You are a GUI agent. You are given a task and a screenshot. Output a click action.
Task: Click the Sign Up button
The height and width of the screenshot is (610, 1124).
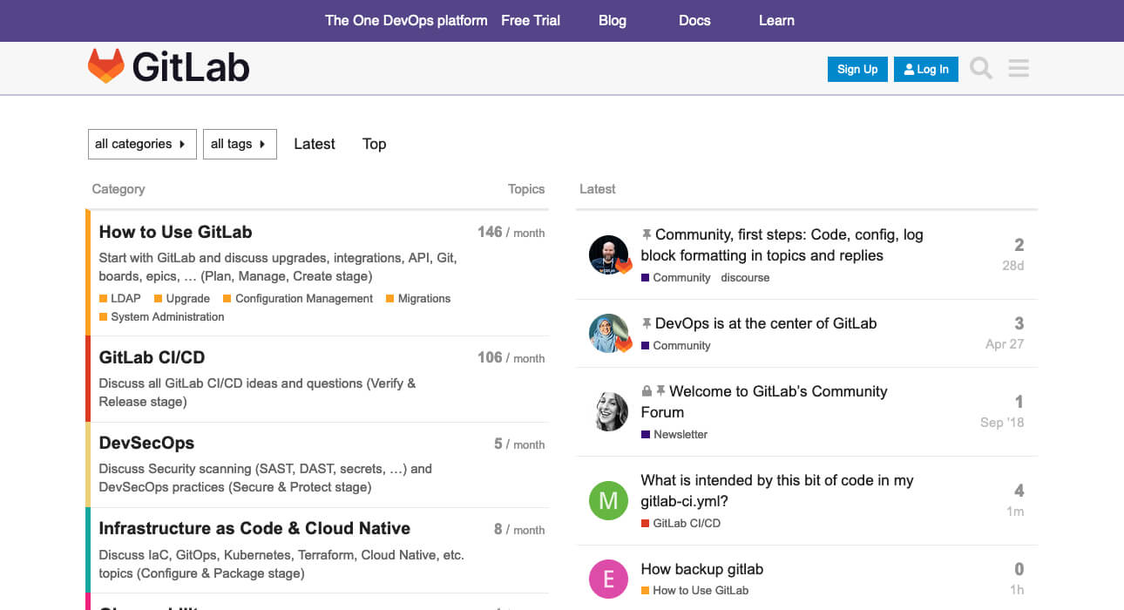click(x=857, y=69)
